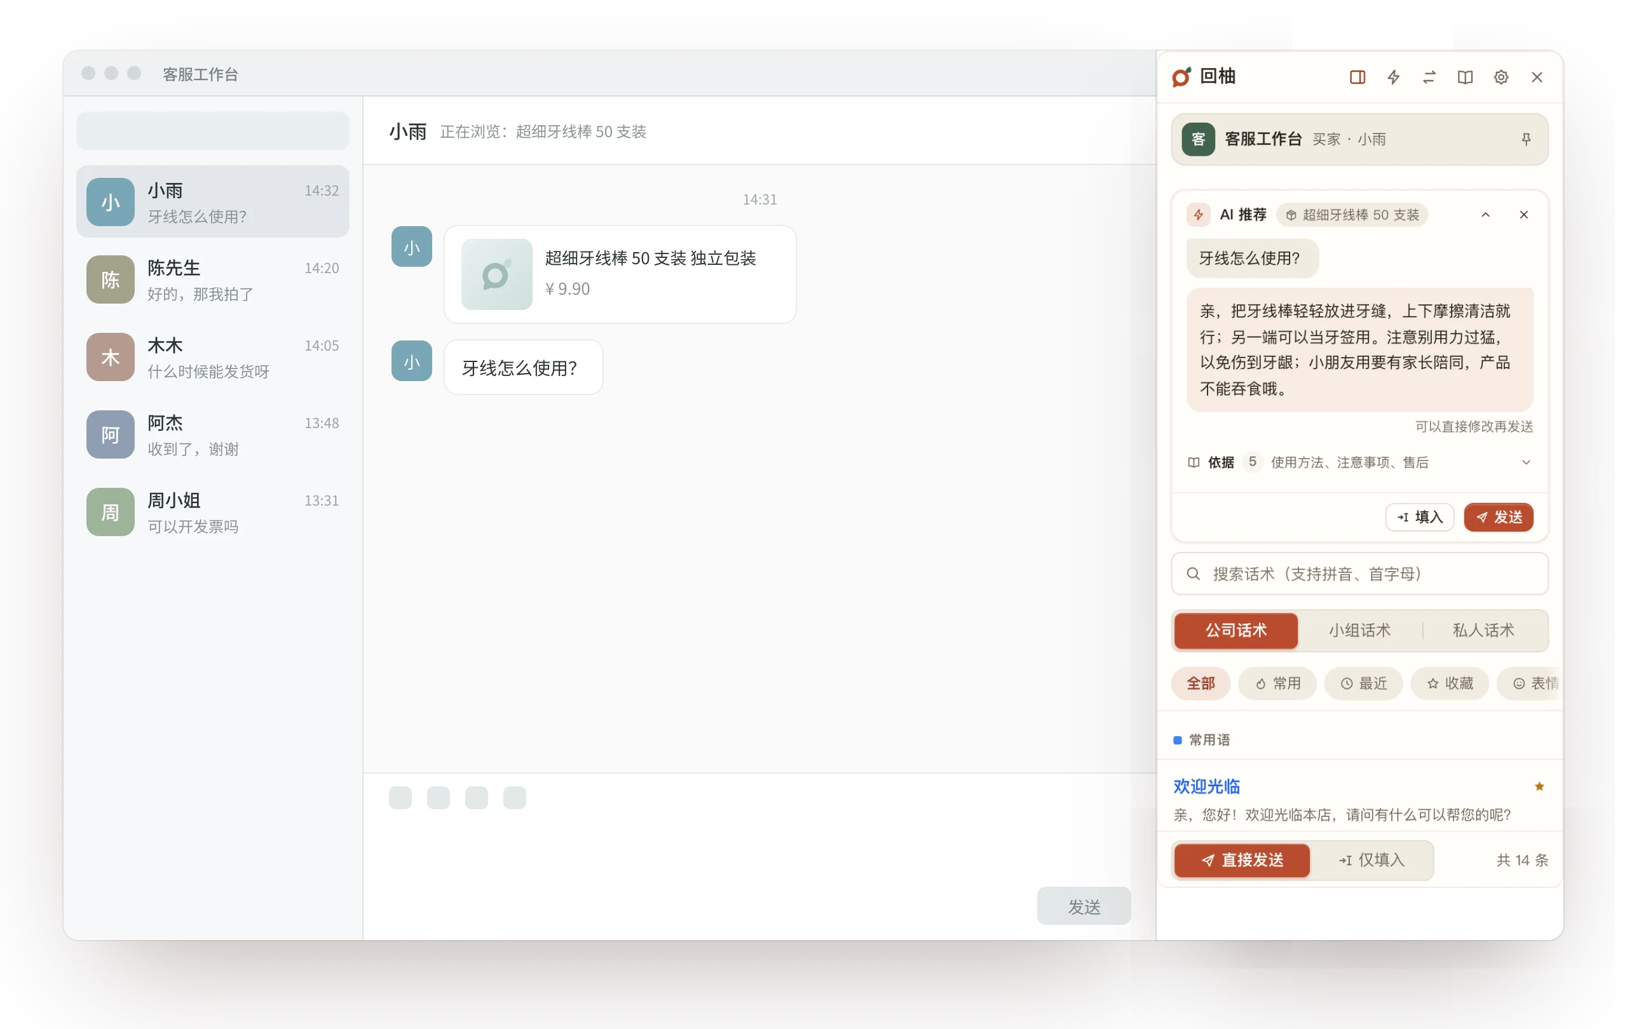1627x1029 pixels.
Task: Open 陈先生 conversation
Action: [213, 279]
